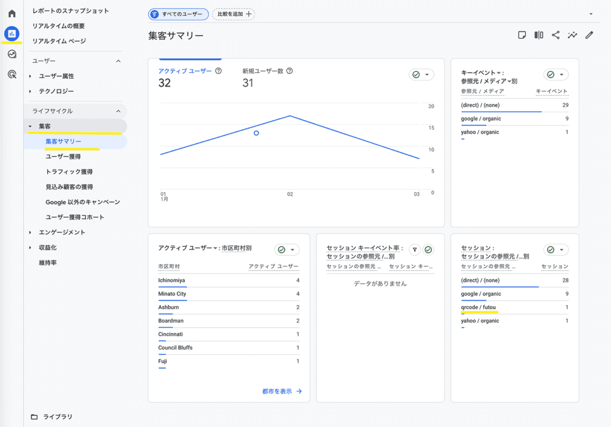
Task: Click the filter icon on session key event card
Action: coord(415,250)
